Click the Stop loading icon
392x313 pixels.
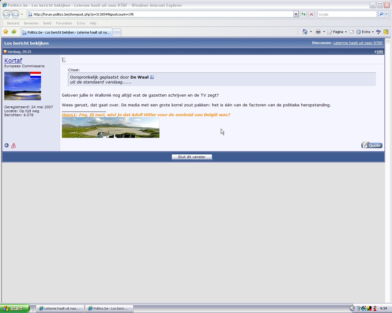coord(311,14)
